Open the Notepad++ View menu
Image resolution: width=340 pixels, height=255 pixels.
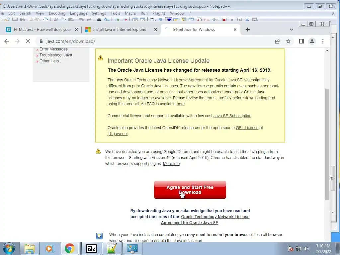tap(40, 13)
